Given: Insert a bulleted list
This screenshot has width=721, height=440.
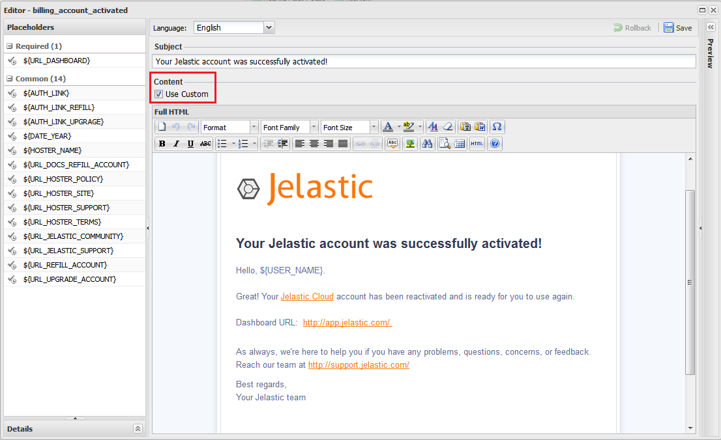Looking at the screenshot, I should [222, 144].
